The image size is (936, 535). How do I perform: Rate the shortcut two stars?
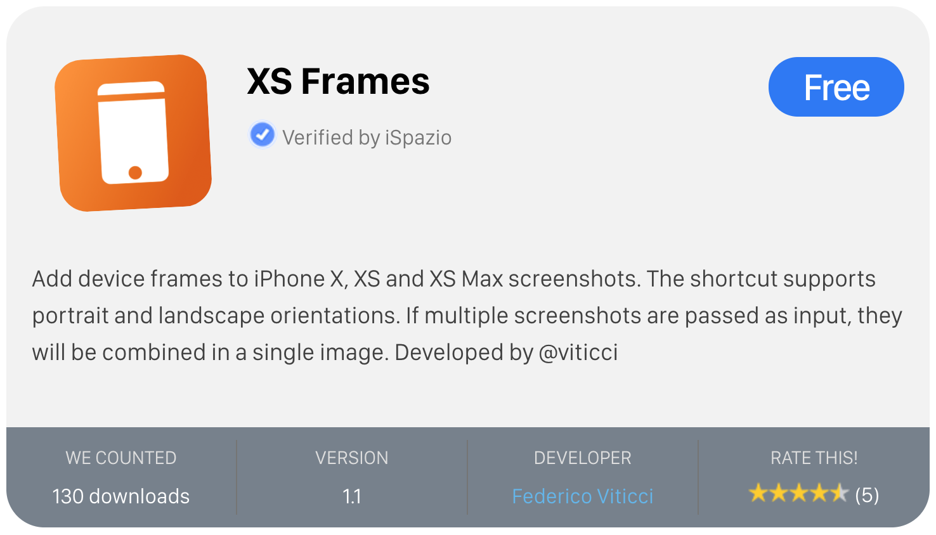(778, 493)
